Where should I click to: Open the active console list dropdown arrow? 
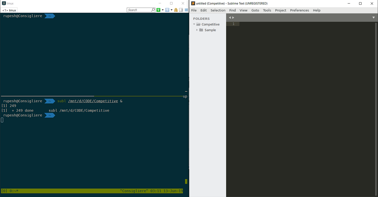coord(171,10)
